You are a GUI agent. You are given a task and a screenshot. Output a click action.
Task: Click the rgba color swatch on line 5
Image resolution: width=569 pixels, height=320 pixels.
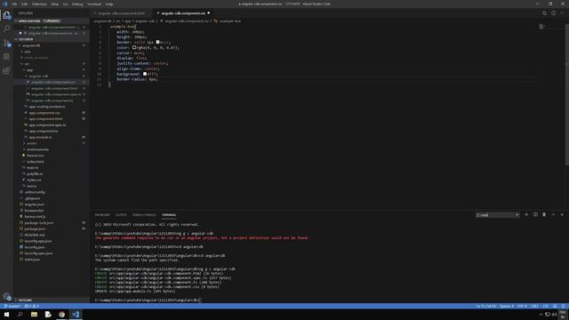(134, 47)
